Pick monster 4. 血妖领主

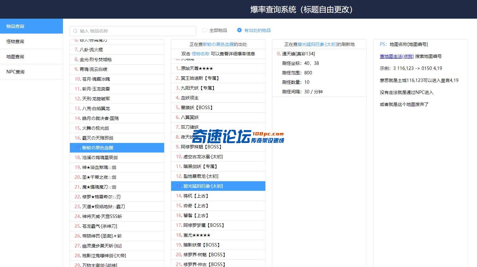pyautogui.click(x=218, y=98)
